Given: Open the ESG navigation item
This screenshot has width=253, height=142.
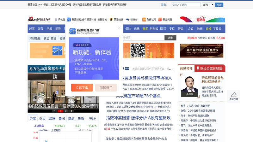Looking at the screenshot, I should [x=163, y=29].
